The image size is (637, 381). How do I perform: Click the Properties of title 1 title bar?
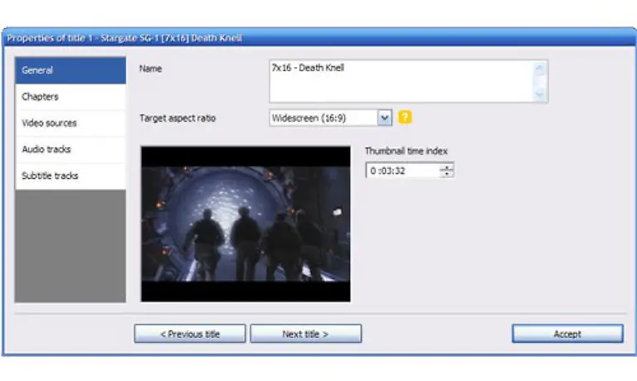pyautogui.click(x=319, y=38)
